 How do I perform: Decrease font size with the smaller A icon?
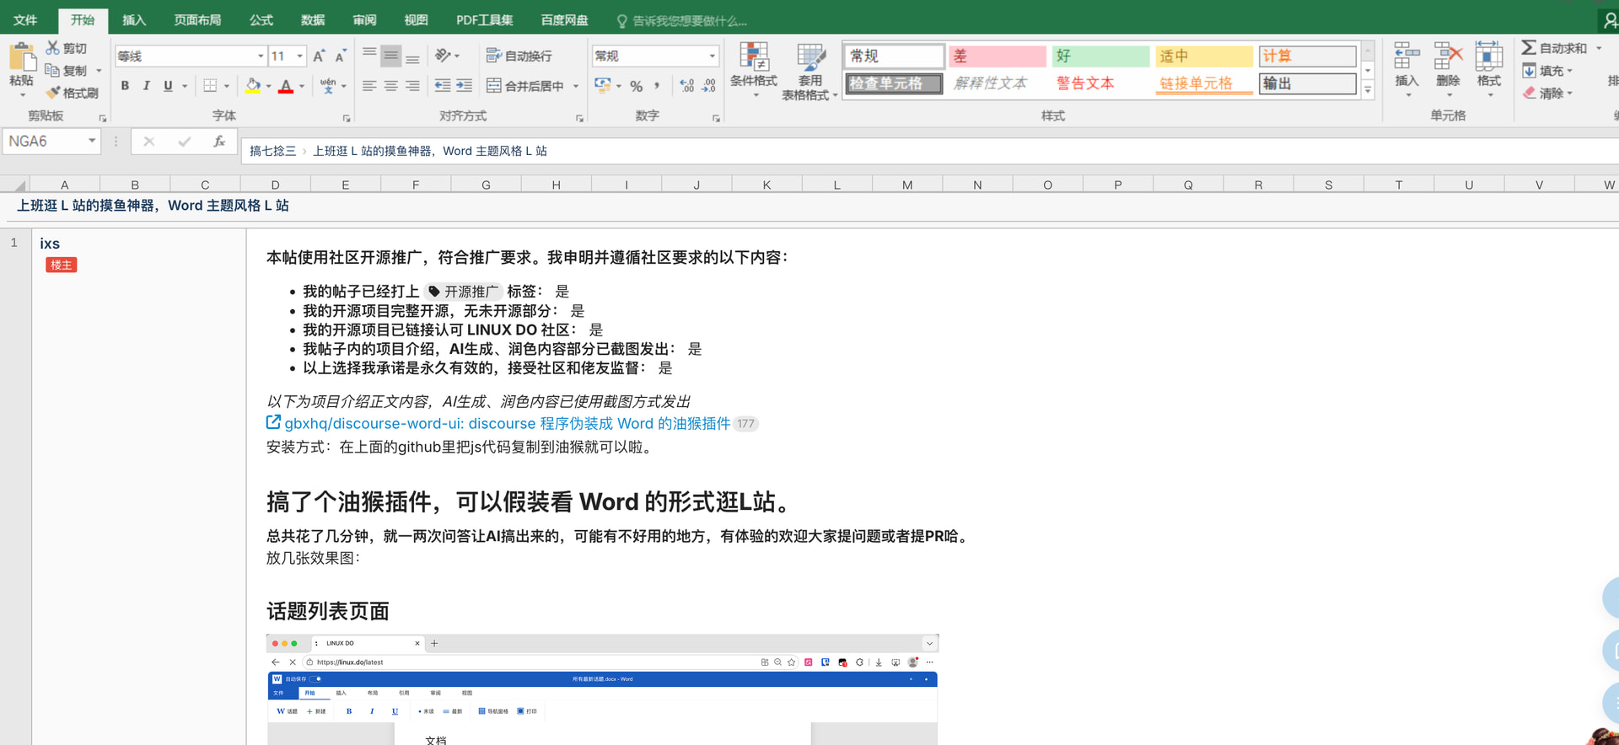[x=341, y=56]
